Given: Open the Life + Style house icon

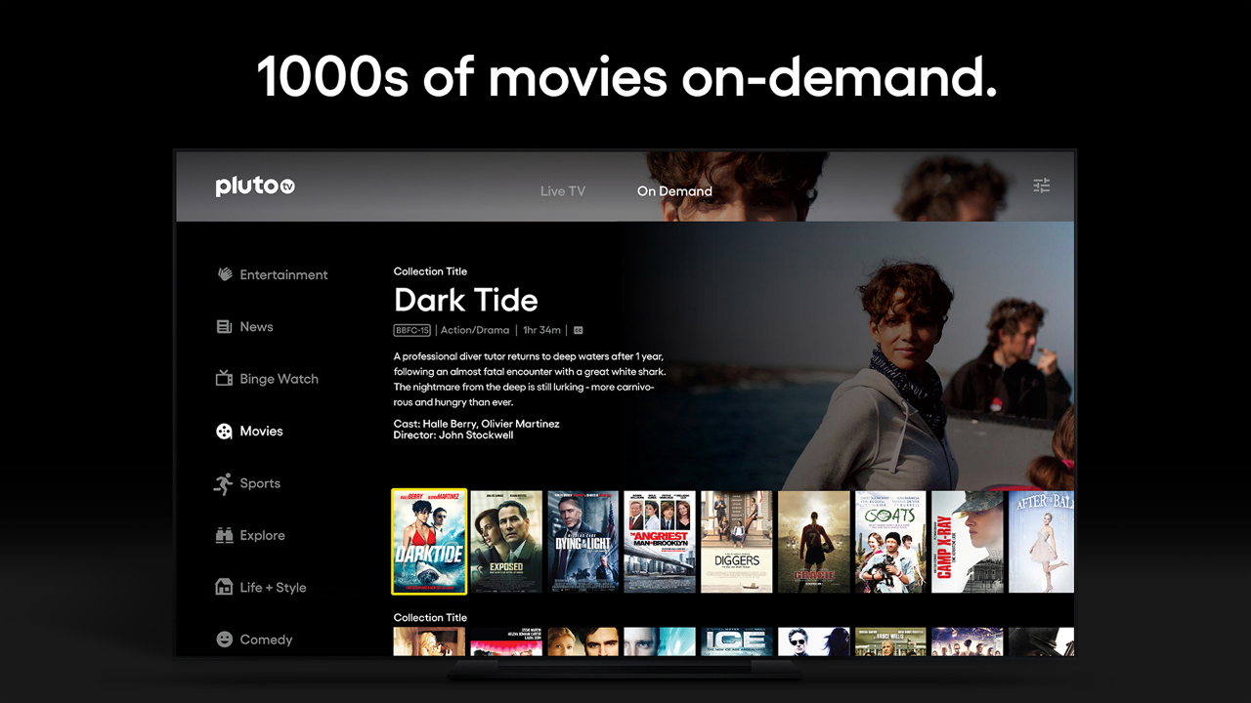Looking at the screenshot, I should [x=224, y=587].
